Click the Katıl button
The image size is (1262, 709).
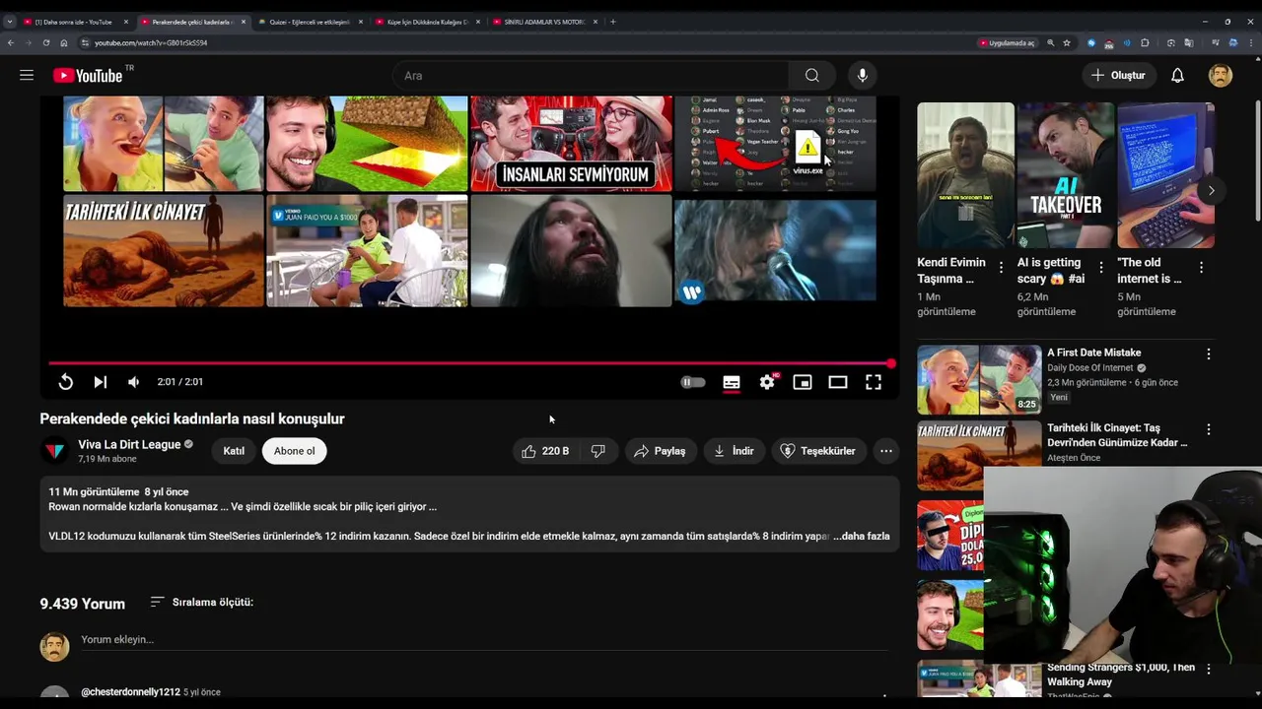coord(234,451)
